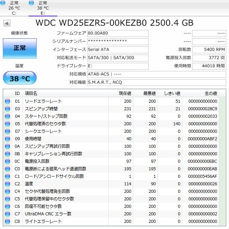Viewport: 229px width, 229px height.
Task: Select the C: drive tab at 26 °C
Action: pyautogui.click(x=14, y=8)
